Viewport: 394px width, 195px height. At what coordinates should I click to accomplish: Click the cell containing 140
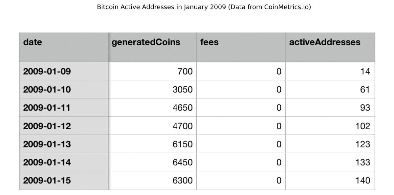pos(362,181)
